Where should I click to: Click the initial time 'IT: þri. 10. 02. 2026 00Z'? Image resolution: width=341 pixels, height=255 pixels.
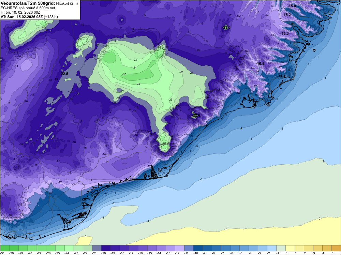(20, 12)
